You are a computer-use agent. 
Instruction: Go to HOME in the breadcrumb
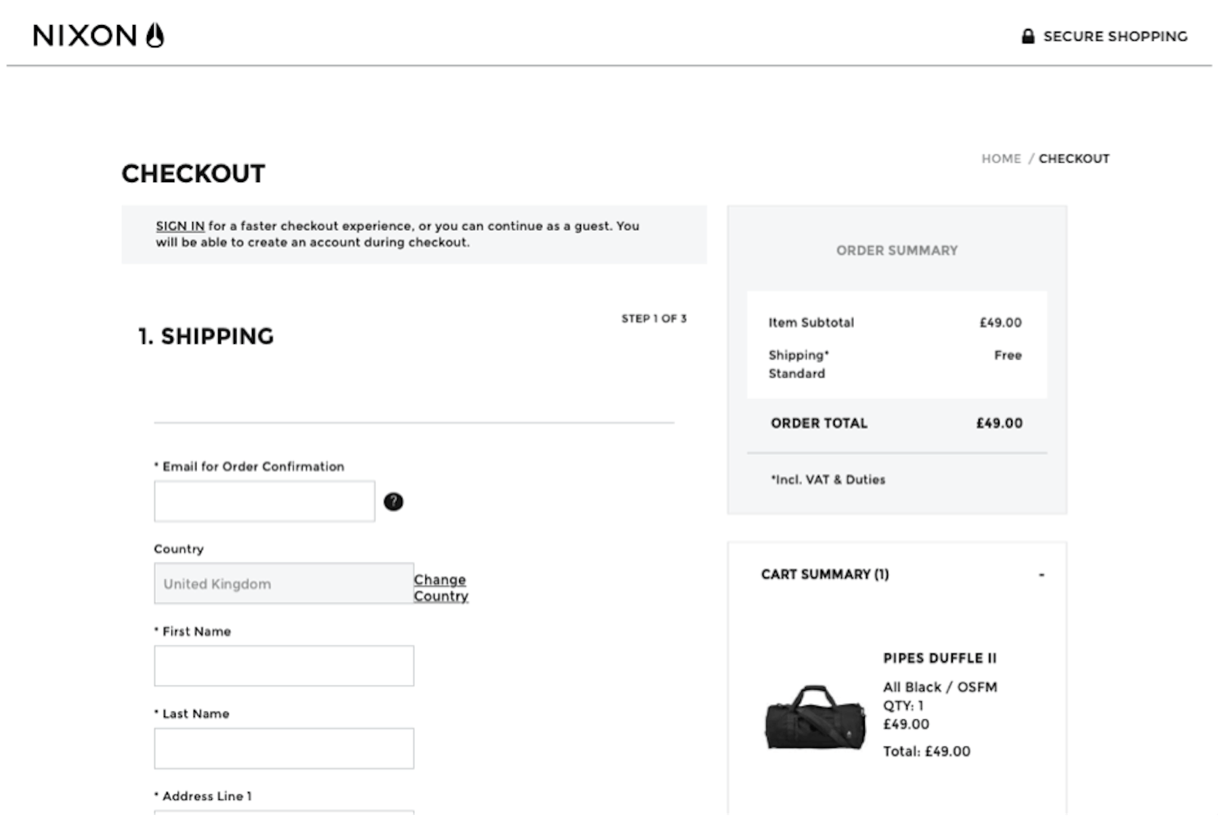tap(1001, 158)
